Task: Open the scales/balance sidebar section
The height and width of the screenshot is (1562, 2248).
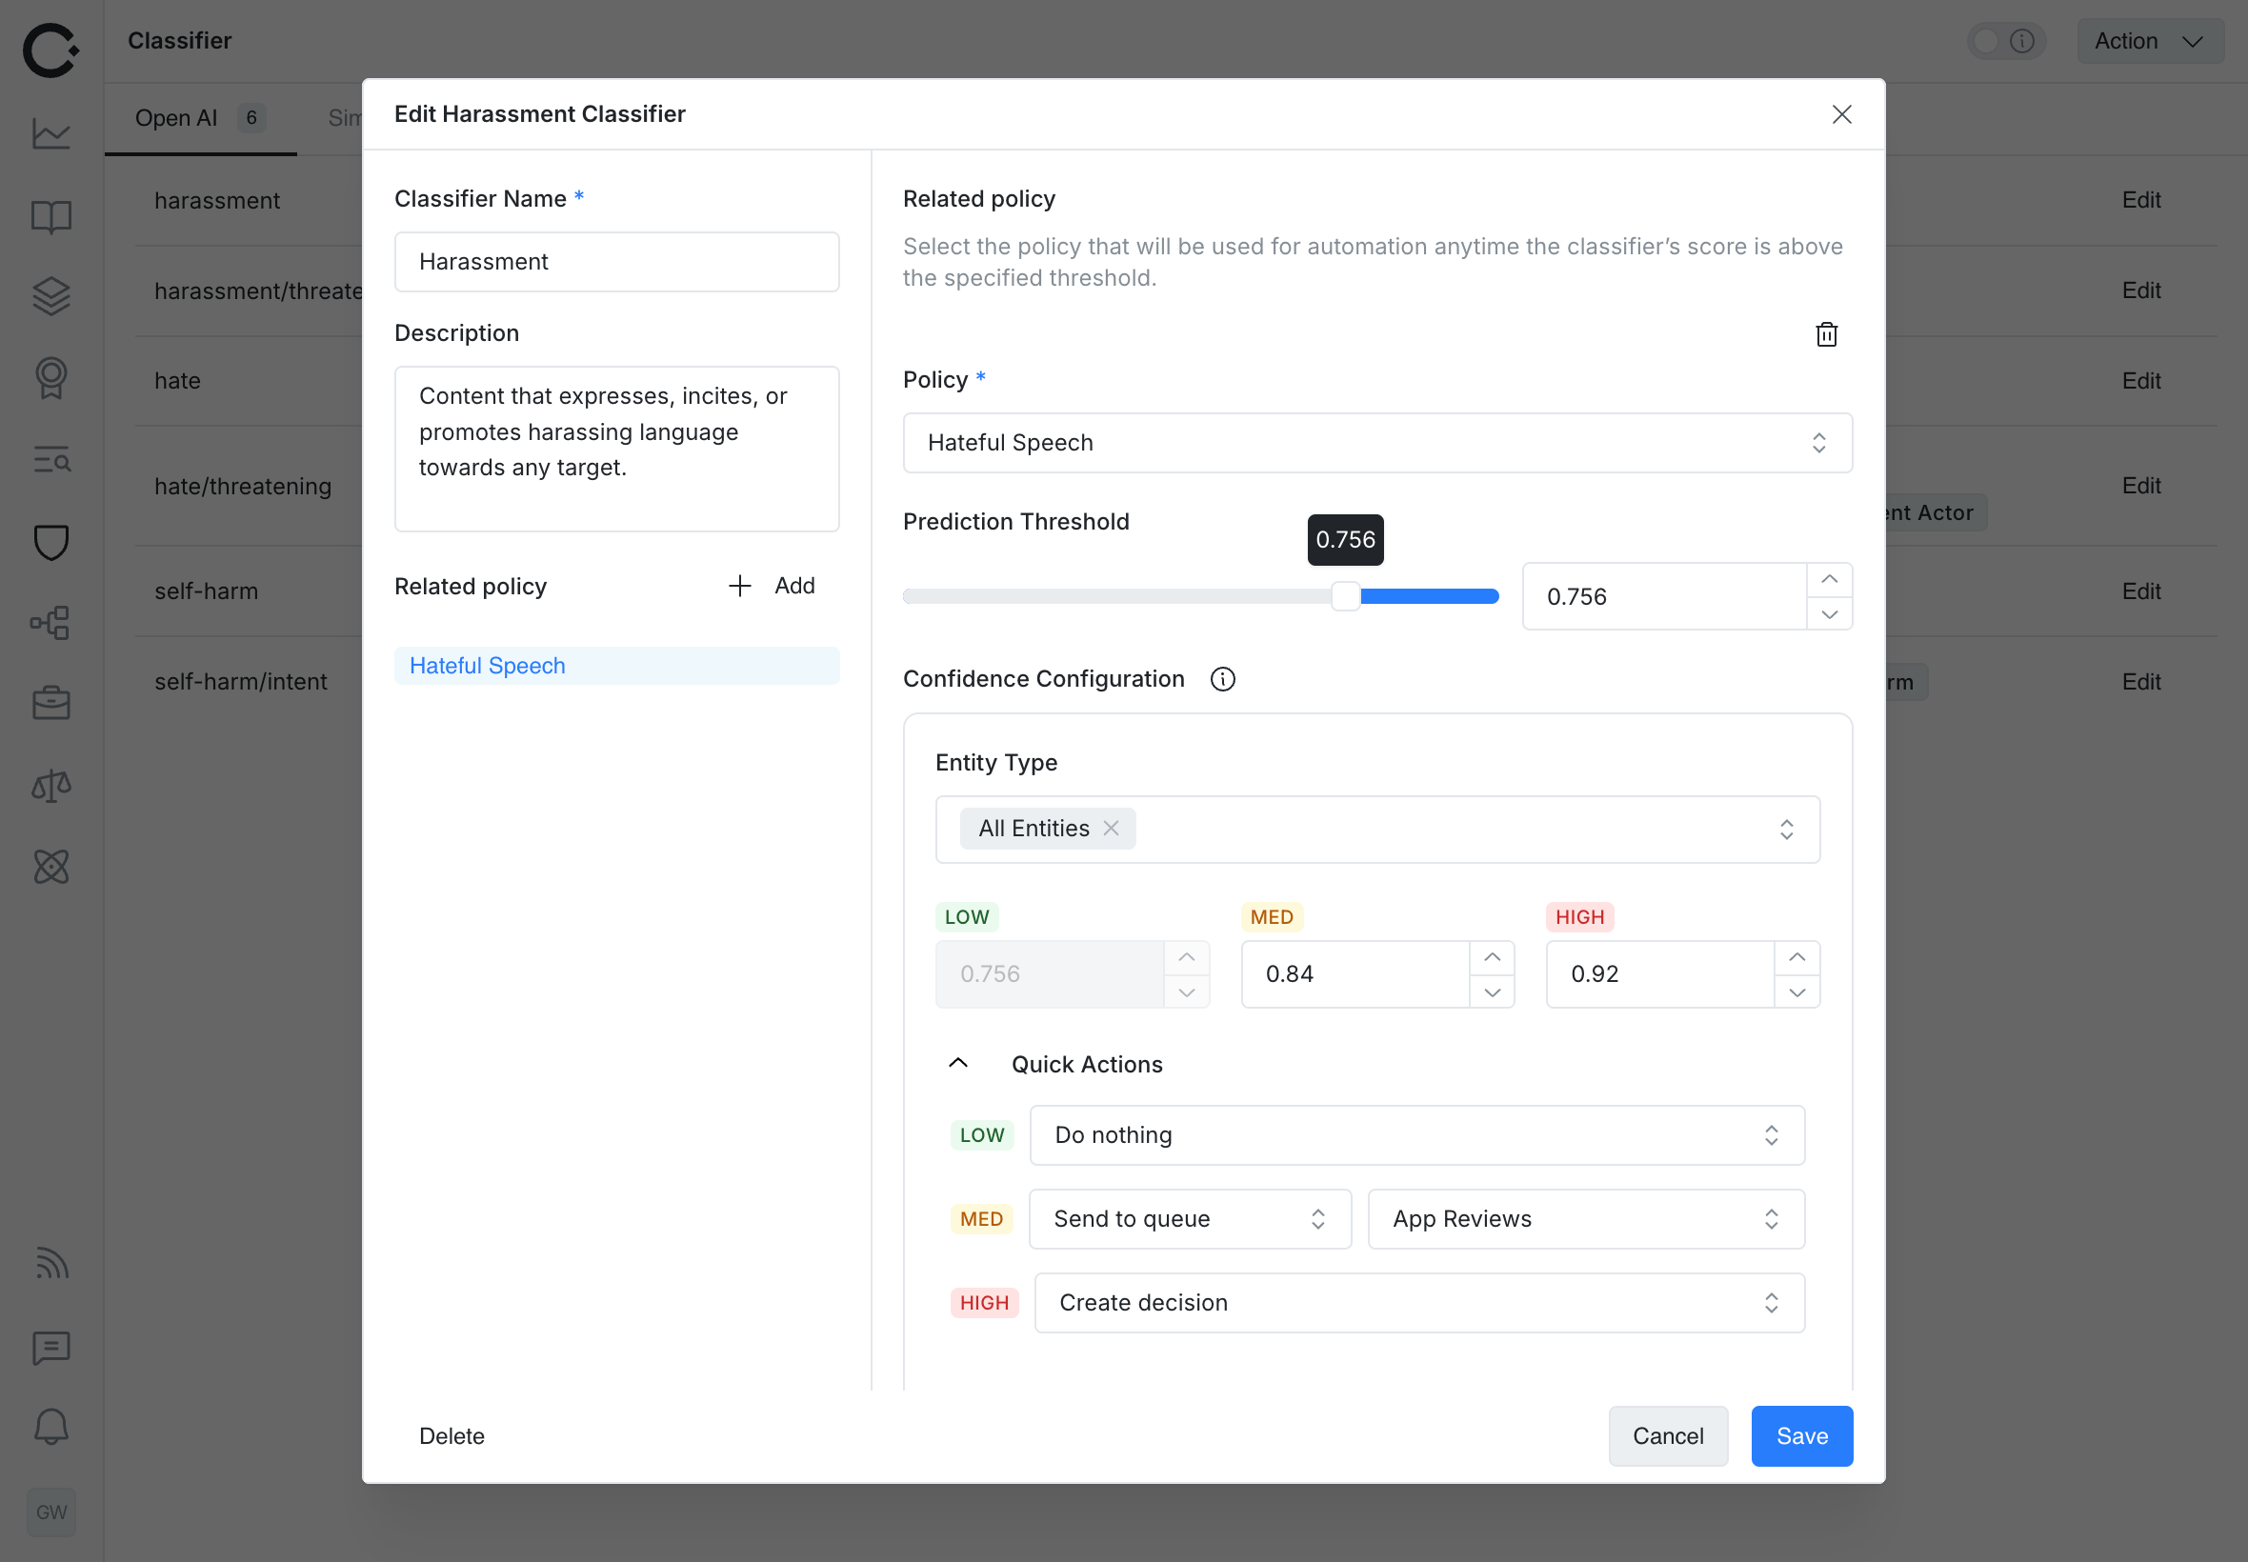Action: pyautogui.click(x=50, y=785)
